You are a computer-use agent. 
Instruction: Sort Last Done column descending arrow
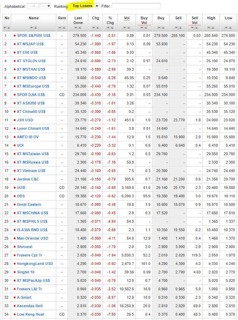click(x=76, y=28)
